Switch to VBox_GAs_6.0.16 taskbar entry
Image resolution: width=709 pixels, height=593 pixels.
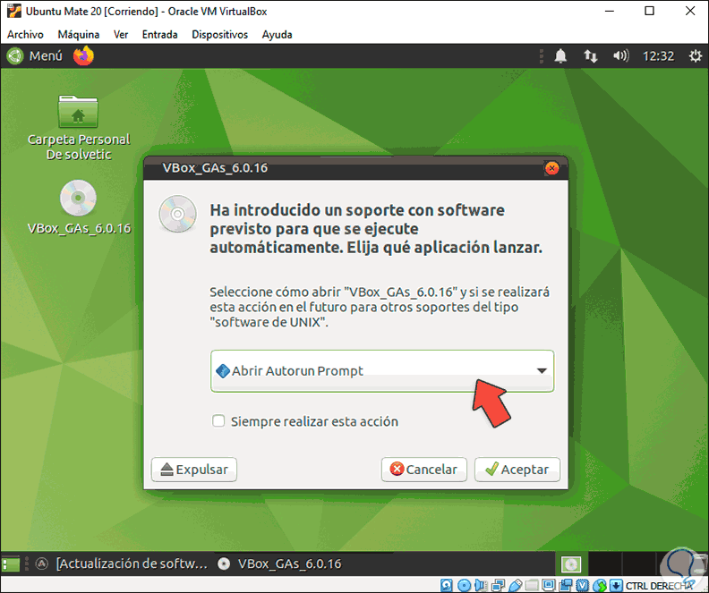tap(279, 563)
